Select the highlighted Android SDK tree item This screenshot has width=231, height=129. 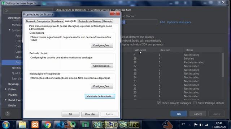12,62
